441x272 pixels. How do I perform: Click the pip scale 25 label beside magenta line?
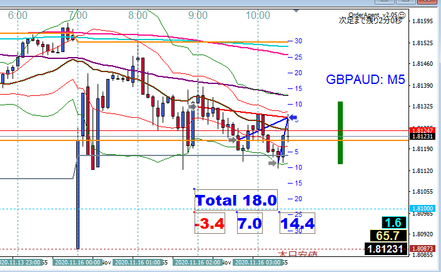coord(298,57)
